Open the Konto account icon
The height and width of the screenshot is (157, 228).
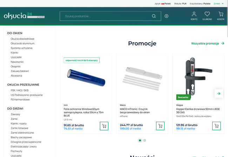(194, 16)
